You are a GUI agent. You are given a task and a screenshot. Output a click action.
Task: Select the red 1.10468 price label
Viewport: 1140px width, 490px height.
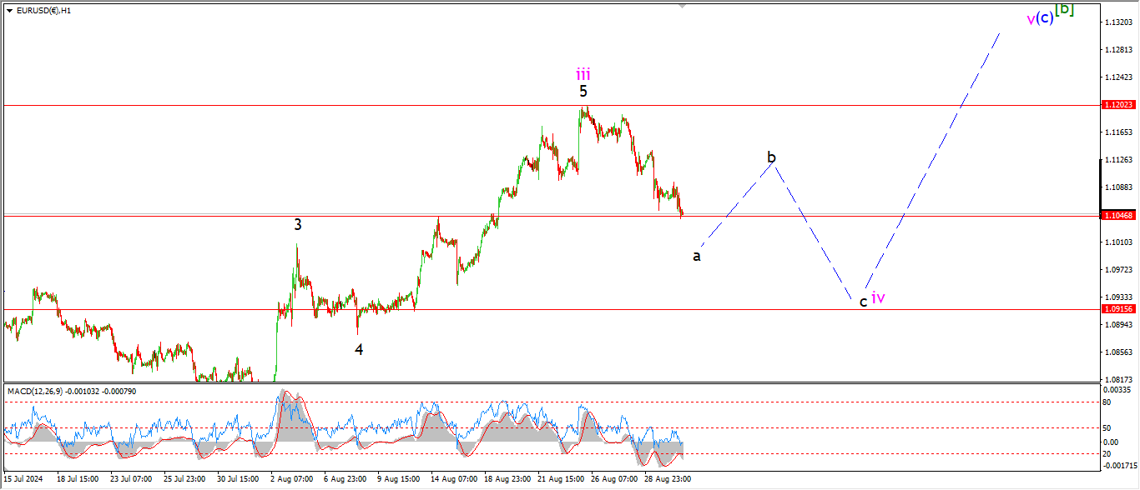1117,216
